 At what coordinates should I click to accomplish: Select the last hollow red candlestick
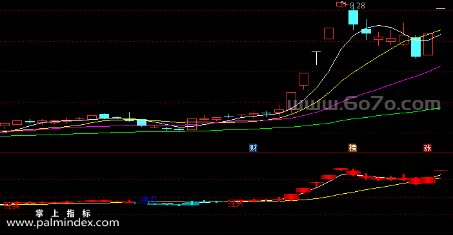(428, 44)
